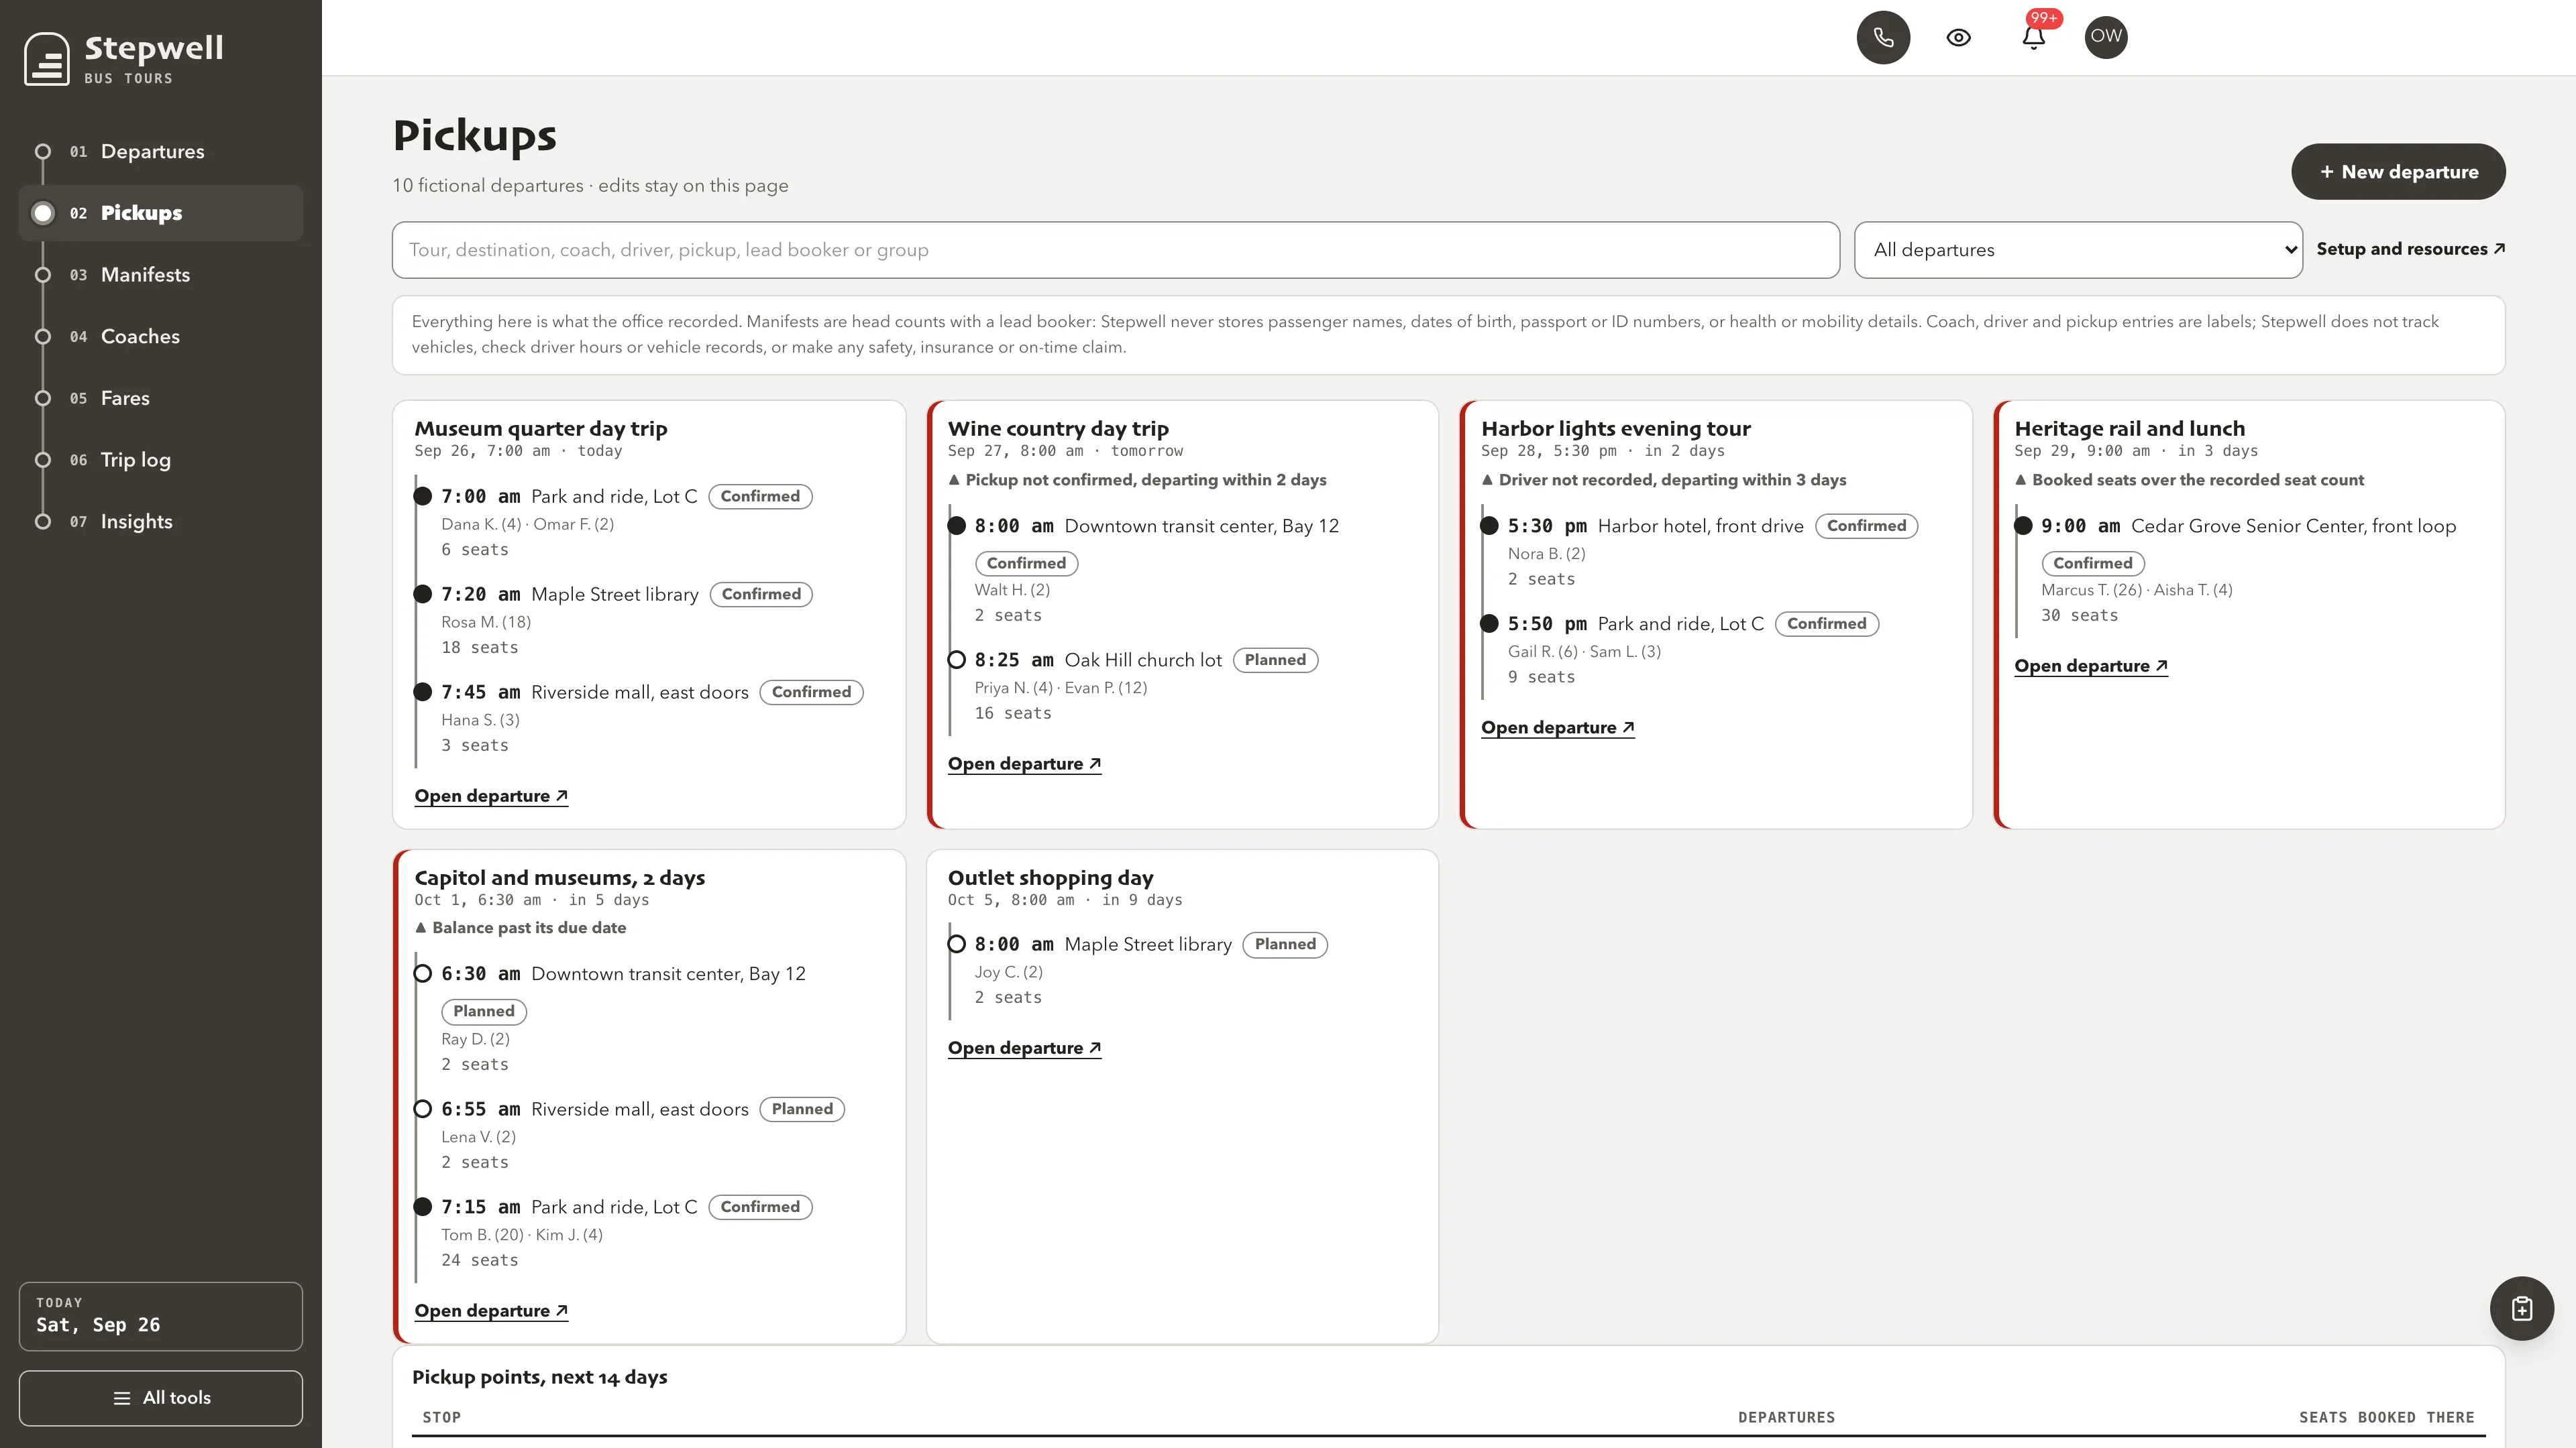Screen dimensions: 2576x1448
Task: Open departure for Wine country day trip
Action: (x=1024, y=764)
